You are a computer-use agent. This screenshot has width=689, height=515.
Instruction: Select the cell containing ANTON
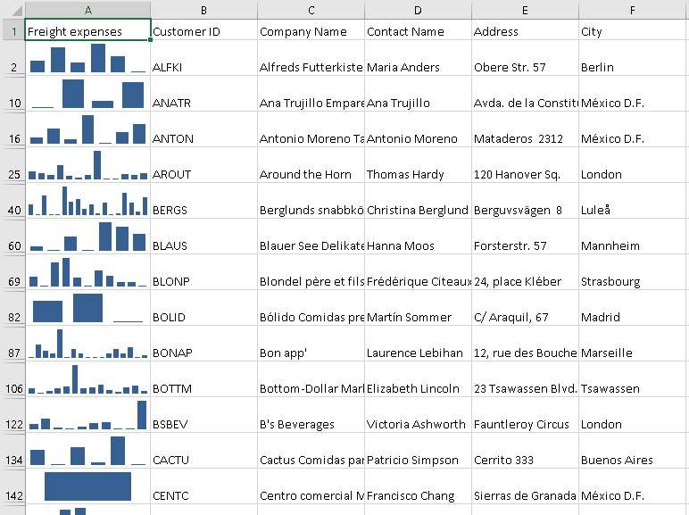[203, 138]
